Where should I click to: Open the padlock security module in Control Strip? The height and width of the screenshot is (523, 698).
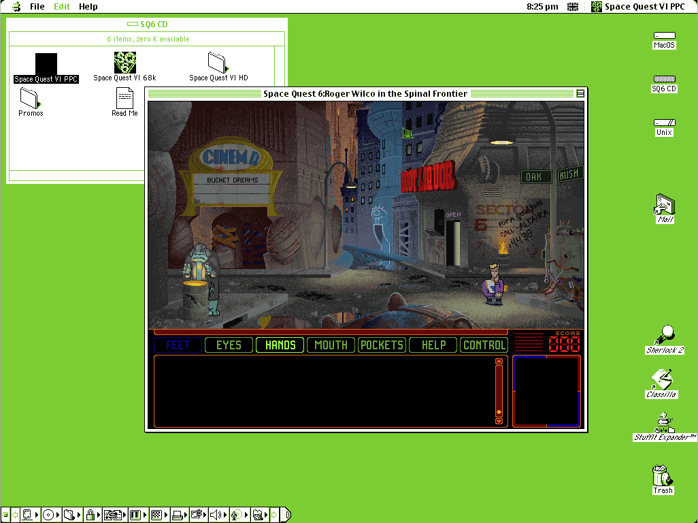pyautogui.click(x=93, y=515)
